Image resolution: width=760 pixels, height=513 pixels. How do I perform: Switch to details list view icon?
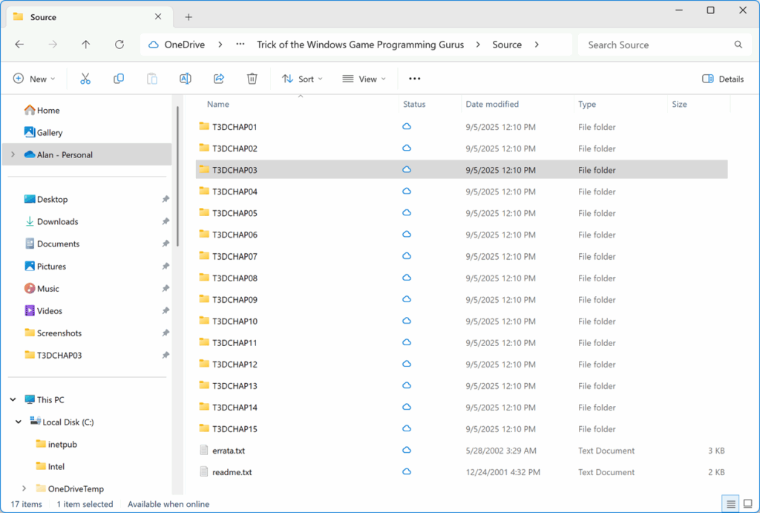point(731,504)
